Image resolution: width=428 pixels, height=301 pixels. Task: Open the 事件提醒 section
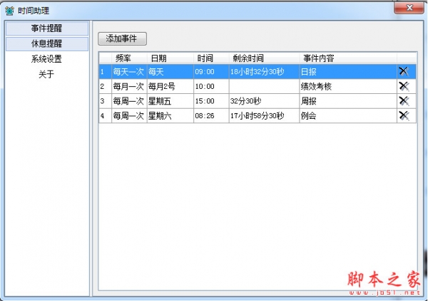(x=47, y=28)
